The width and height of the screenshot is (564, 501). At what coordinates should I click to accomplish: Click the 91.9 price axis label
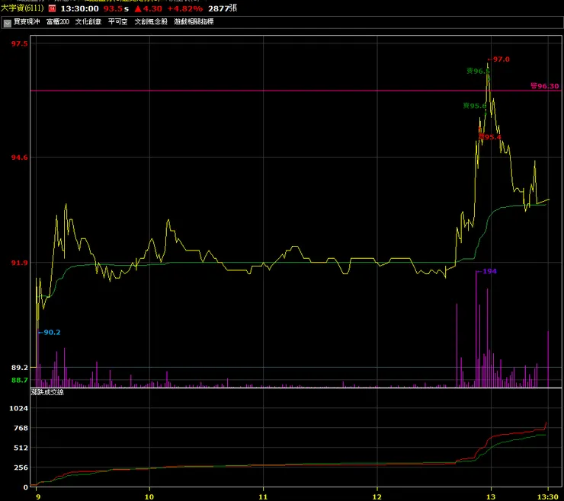pos(19,263)
